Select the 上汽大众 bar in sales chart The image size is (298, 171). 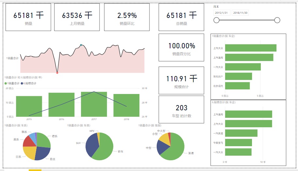251,48
